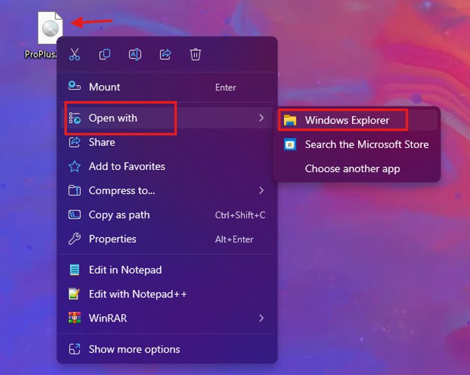Image resolution: width=470 pixels, height=375 pixels.
Task: Expand the chevron next to Compress to...
Action: (x=261, y=191)
